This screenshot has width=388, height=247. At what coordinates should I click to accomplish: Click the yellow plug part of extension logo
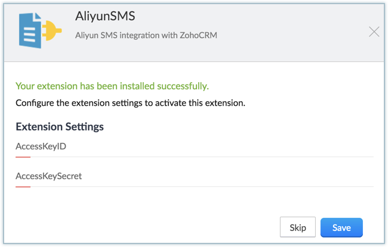(51, 30)
